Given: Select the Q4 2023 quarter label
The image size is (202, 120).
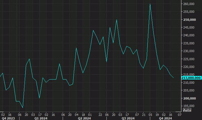Looking at the screenshot, I should pyautogui.click(x=8, y=118).
